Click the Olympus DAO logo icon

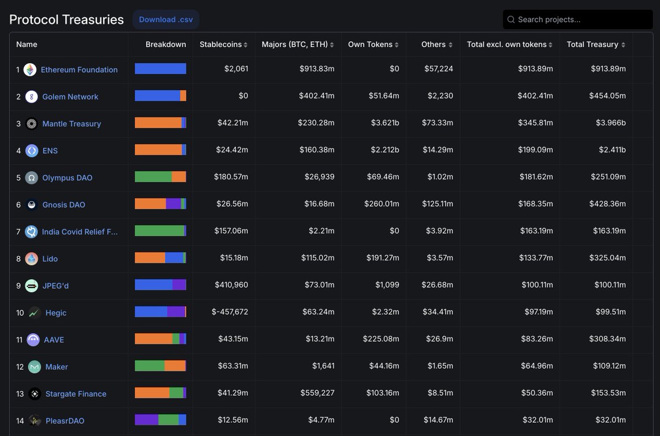pos(31,177)
